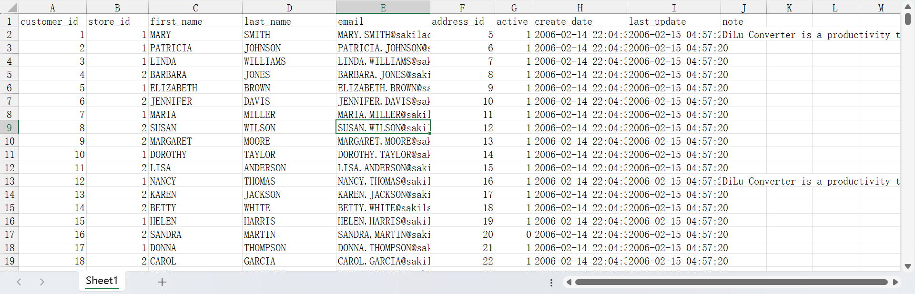Select the cell containing JENNIFER

pos(195,101)
